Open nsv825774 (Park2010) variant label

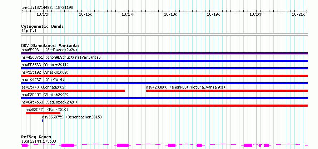47,110
